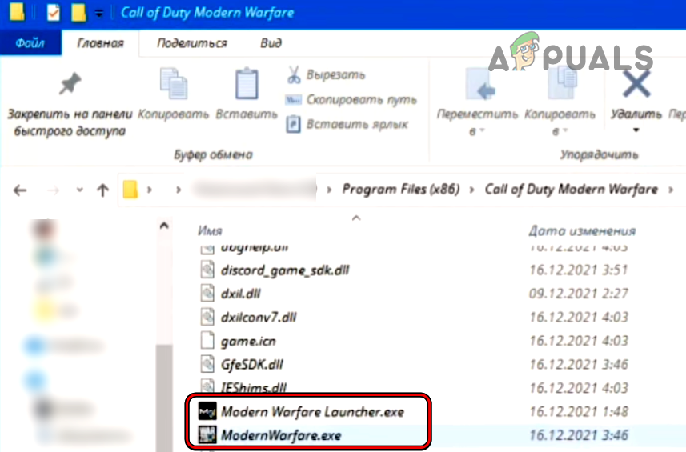
Task: Sort by the Дата изменения column header
Action: click(x=582, y=230)
